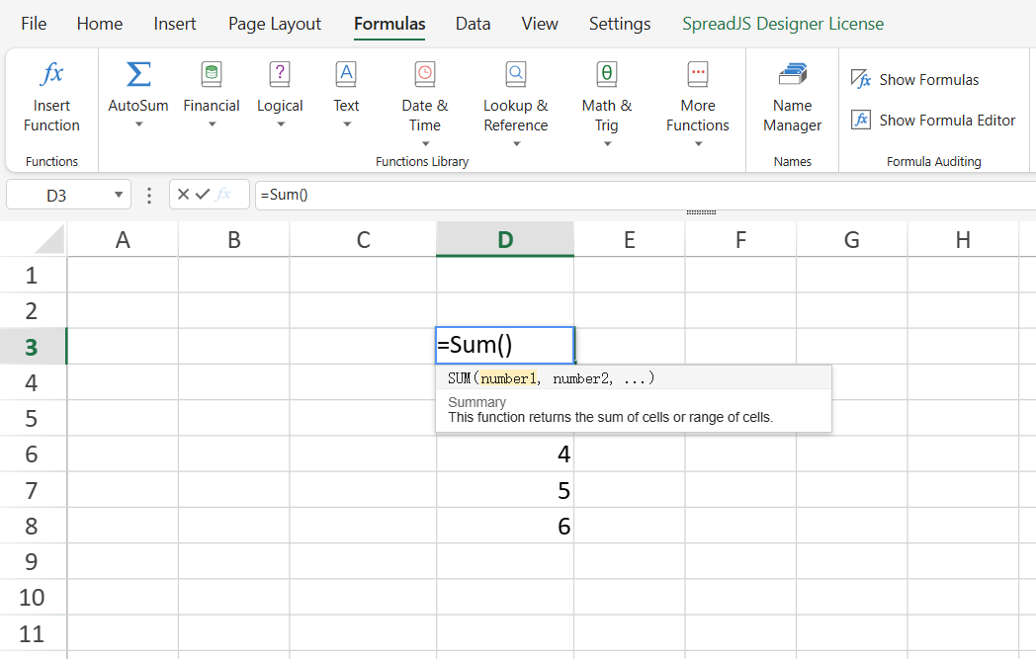
Task: Expand the Text functions dropdown arrow
Action: coord(347,124)
